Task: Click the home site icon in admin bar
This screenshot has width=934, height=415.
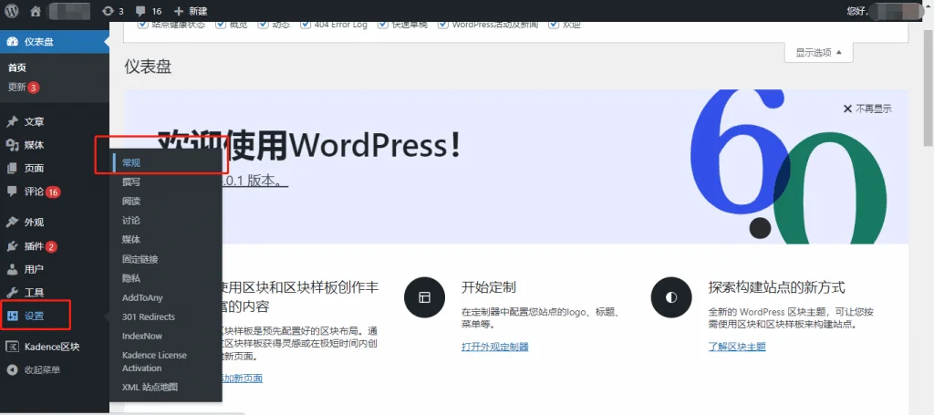Action: [36, 11]
